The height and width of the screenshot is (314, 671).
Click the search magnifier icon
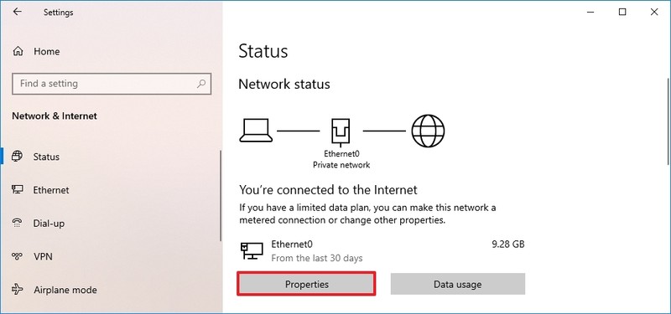coord(201,83)
